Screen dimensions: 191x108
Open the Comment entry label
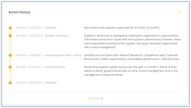pos(51,28)
